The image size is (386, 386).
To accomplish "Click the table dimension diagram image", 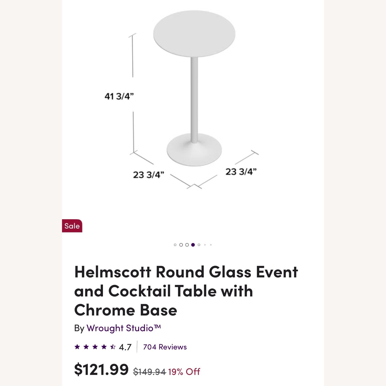I will pyautogui.click(x=193, y=103).
